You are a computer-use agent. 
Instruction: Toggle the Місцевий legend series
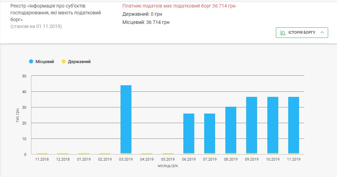click(44, 62)
